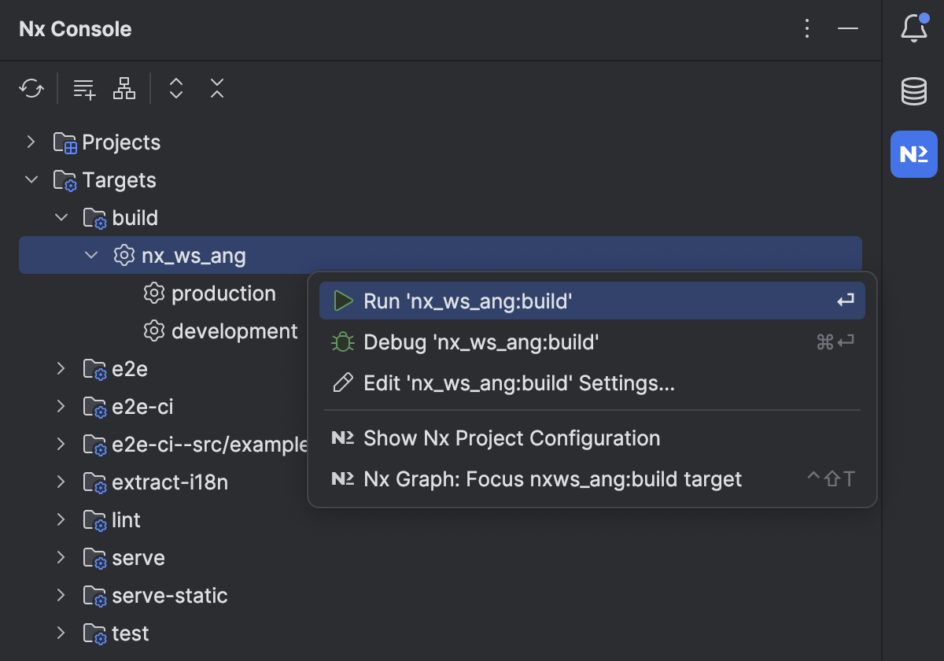This screenshot has width=944, height=661.
Task: Expand all tree nodes via toolbar icon
Action: click(175, 88)
